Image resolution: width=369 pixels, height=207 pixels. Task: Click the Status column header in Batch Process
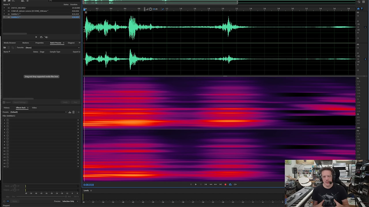pyautogui.click(x=35, y=52)
